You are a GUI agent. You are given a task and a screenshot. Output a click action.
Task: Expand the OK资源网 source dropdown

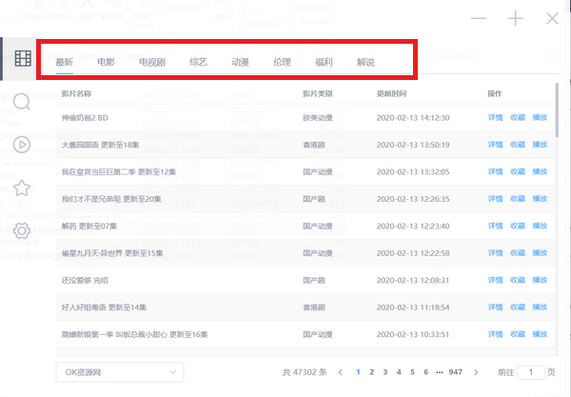[118, 371]
